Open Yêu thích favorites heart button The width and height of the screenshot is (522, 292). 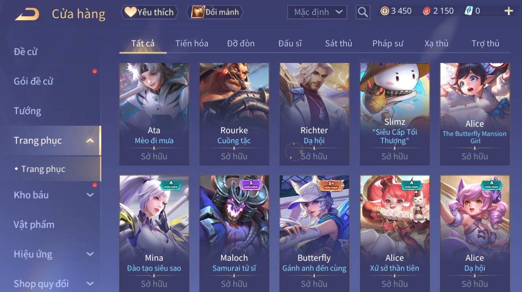click(149, 12)
